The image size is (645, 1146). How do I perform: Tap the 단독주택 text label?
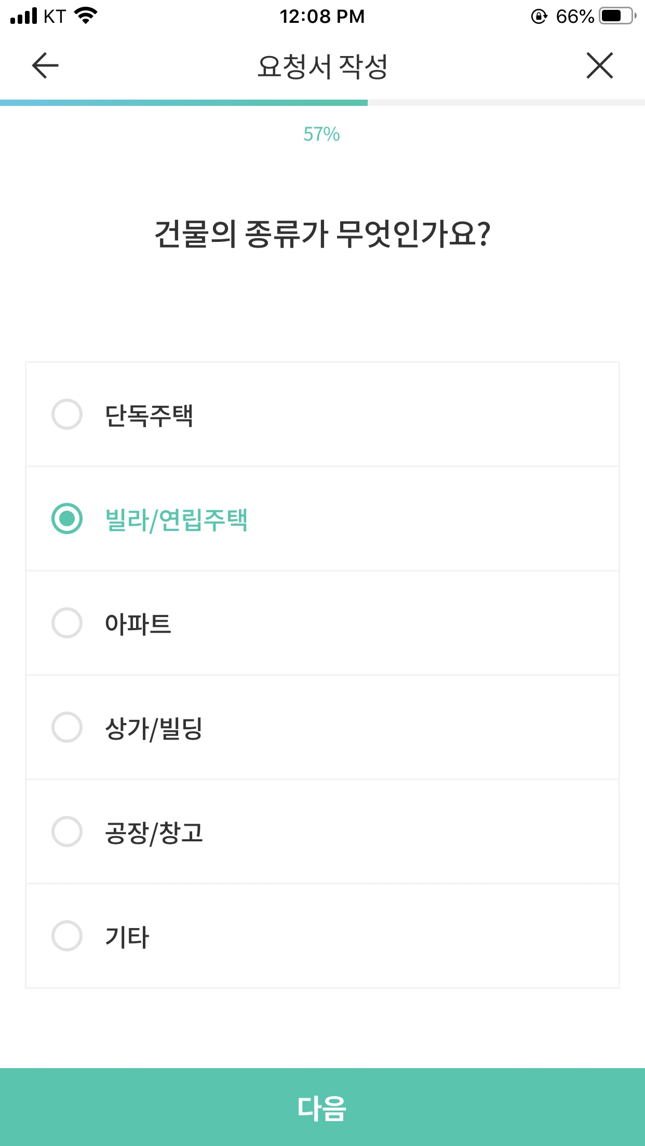coord(149,415)
